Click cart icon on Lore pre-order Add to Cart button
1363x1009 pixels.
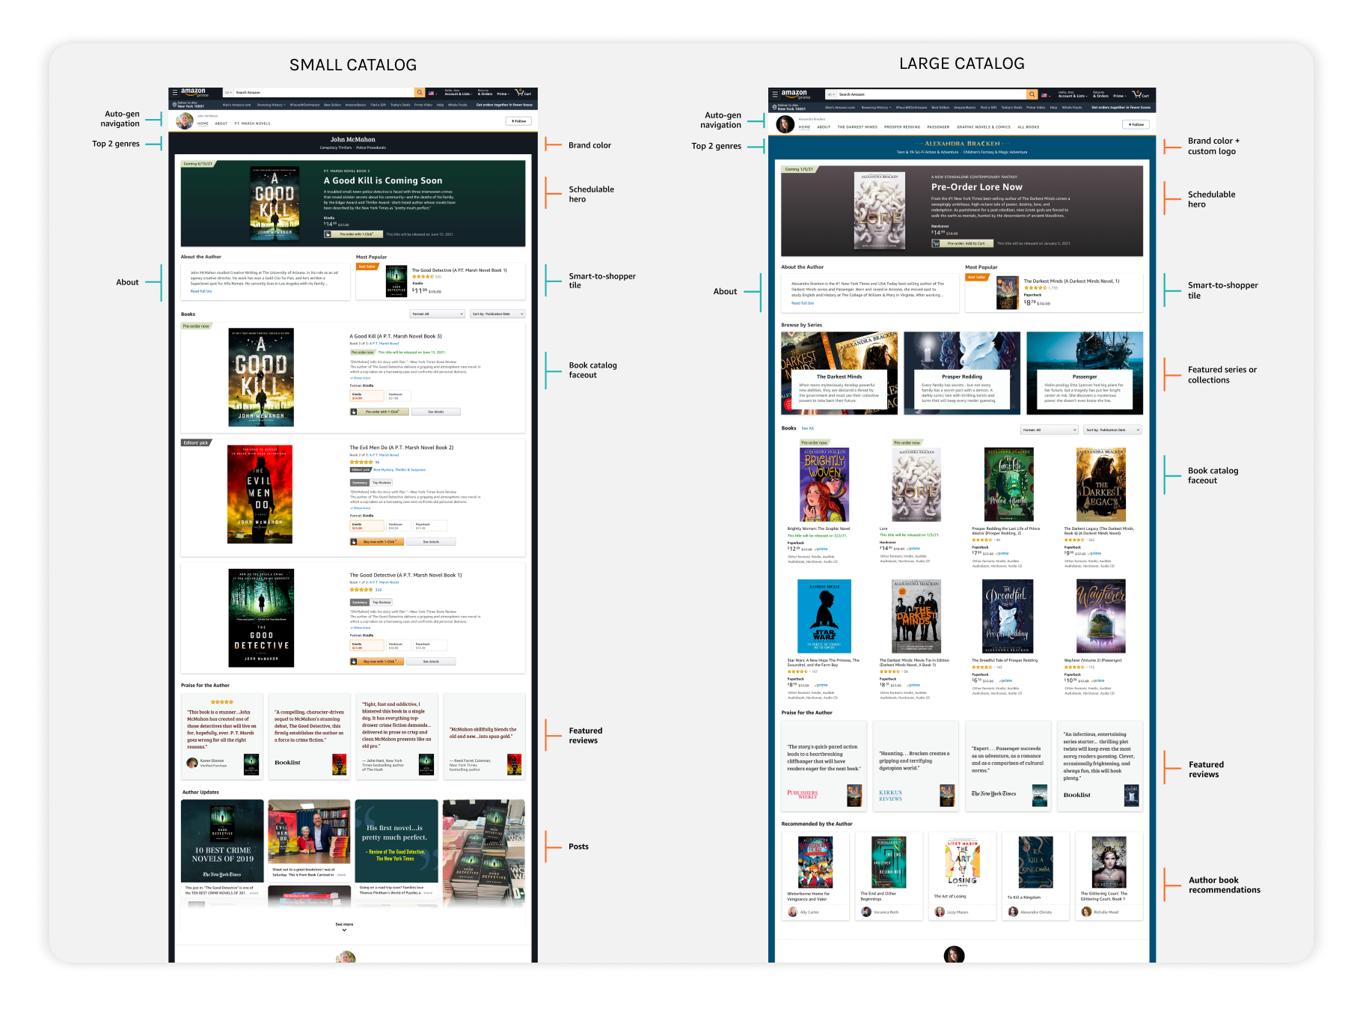pyautogui.click(x=935, y=243)
